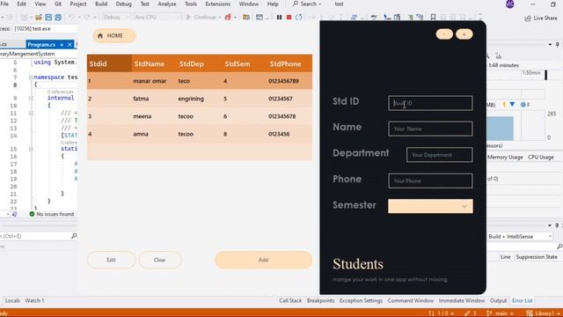Click the Your Department input field
Image resolution: width=563 pixels, height=317 pixels.
(x=439, y=155)
